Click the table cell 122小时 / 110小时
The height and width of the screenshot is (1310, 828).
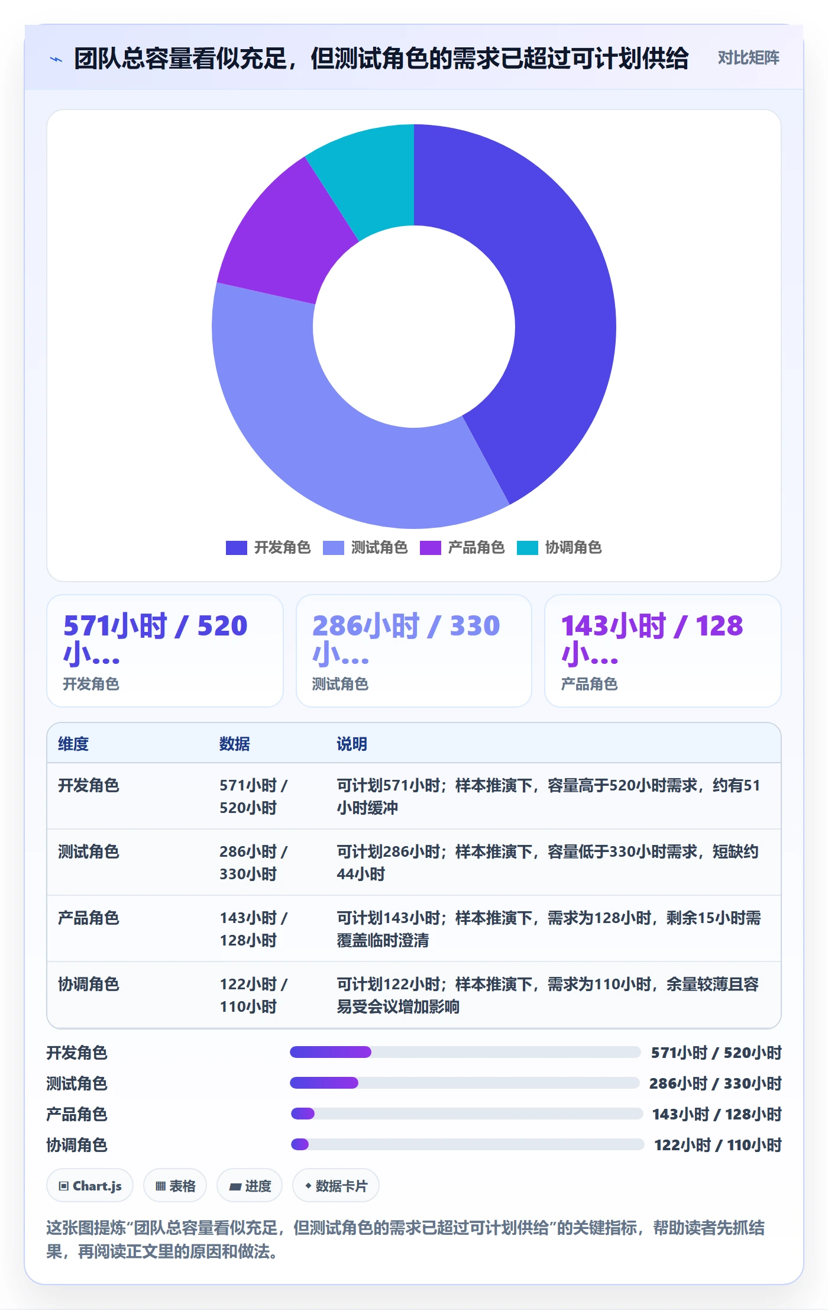pyautogui.click(x=254, y=995)
